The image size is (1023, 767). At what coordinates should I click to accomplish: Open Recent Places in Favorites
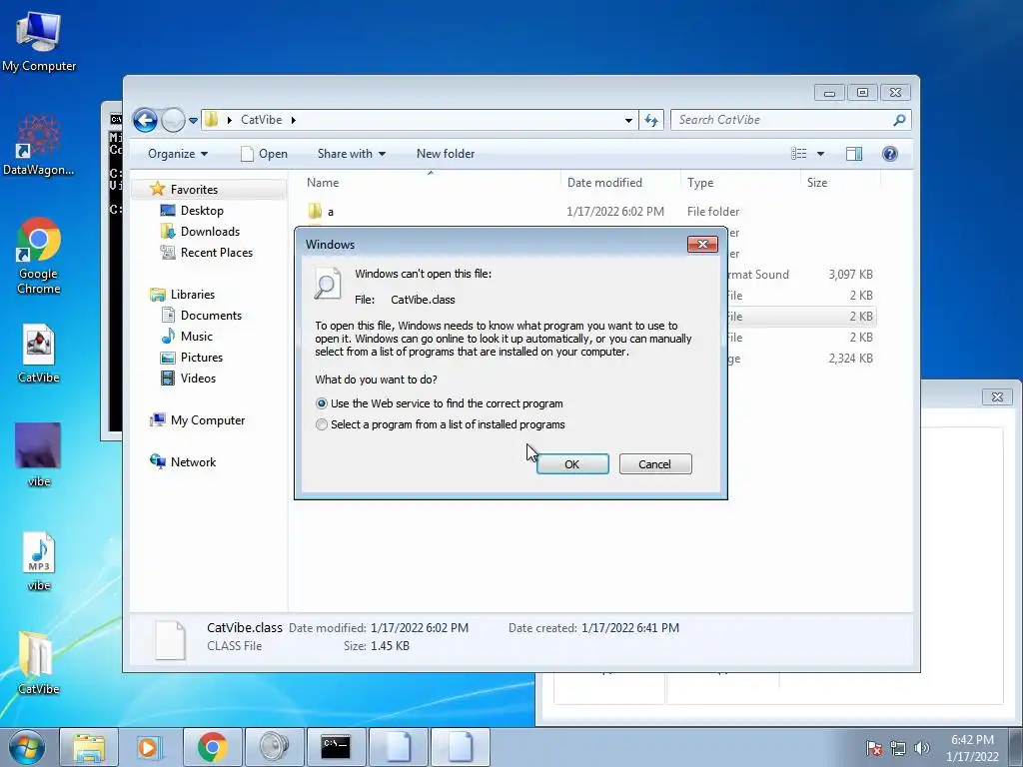216,253
